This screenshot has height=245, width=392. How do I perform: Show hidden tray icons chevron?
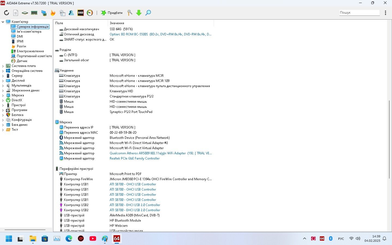(305, 238)
